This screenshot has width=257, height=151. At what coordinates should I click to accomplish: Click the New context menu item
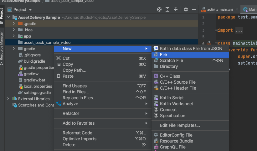pos(103,49)
